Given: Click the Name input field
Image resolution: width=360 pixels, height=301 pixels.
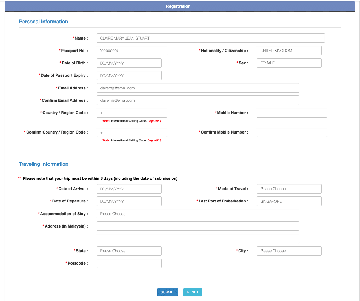Looking at the screenshot, I should pyautogui.click(x=210, y=38).
